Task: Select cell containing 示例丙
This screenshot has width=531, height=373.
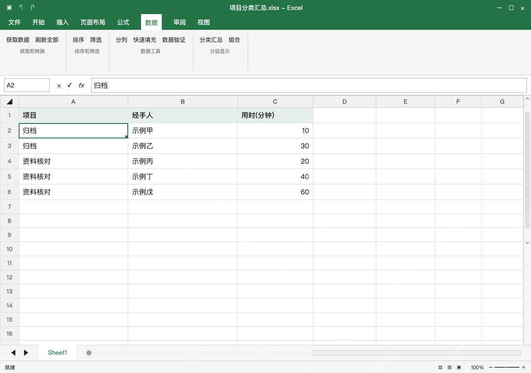Action: click(183, 161)
